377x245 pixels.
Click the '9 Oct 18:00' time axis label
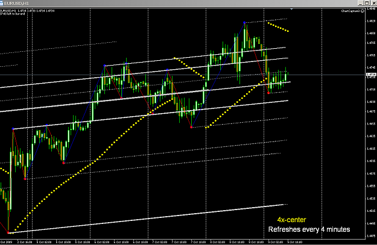pos(295,242)
